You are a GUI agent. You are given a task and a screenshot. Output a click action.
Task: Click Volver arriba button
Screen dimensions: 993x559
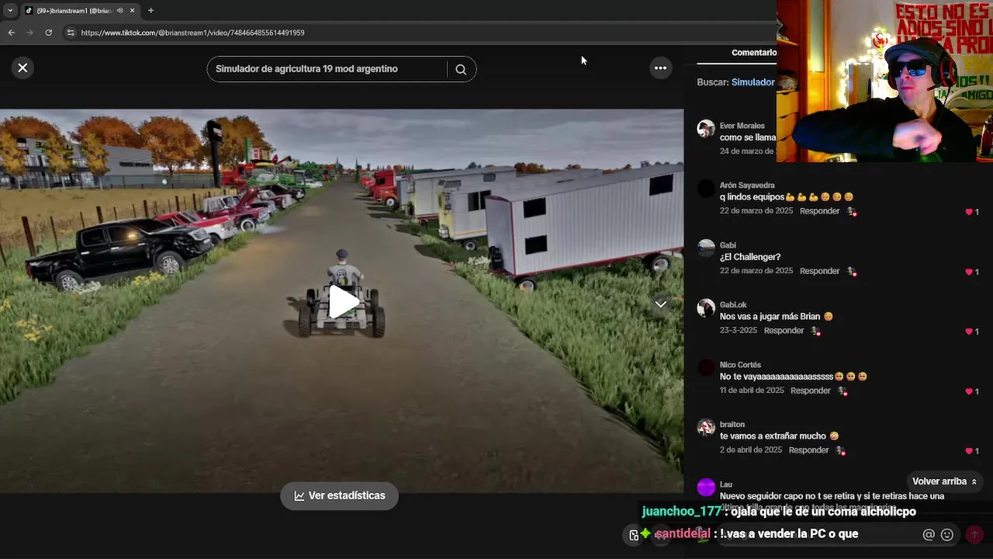944,481
